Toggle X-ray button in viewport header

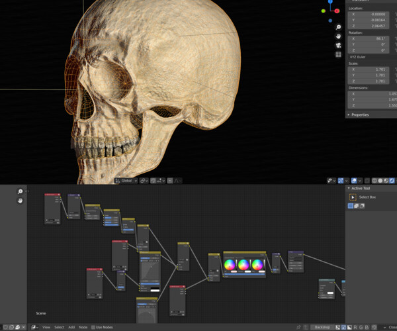[x=367, y=181]
